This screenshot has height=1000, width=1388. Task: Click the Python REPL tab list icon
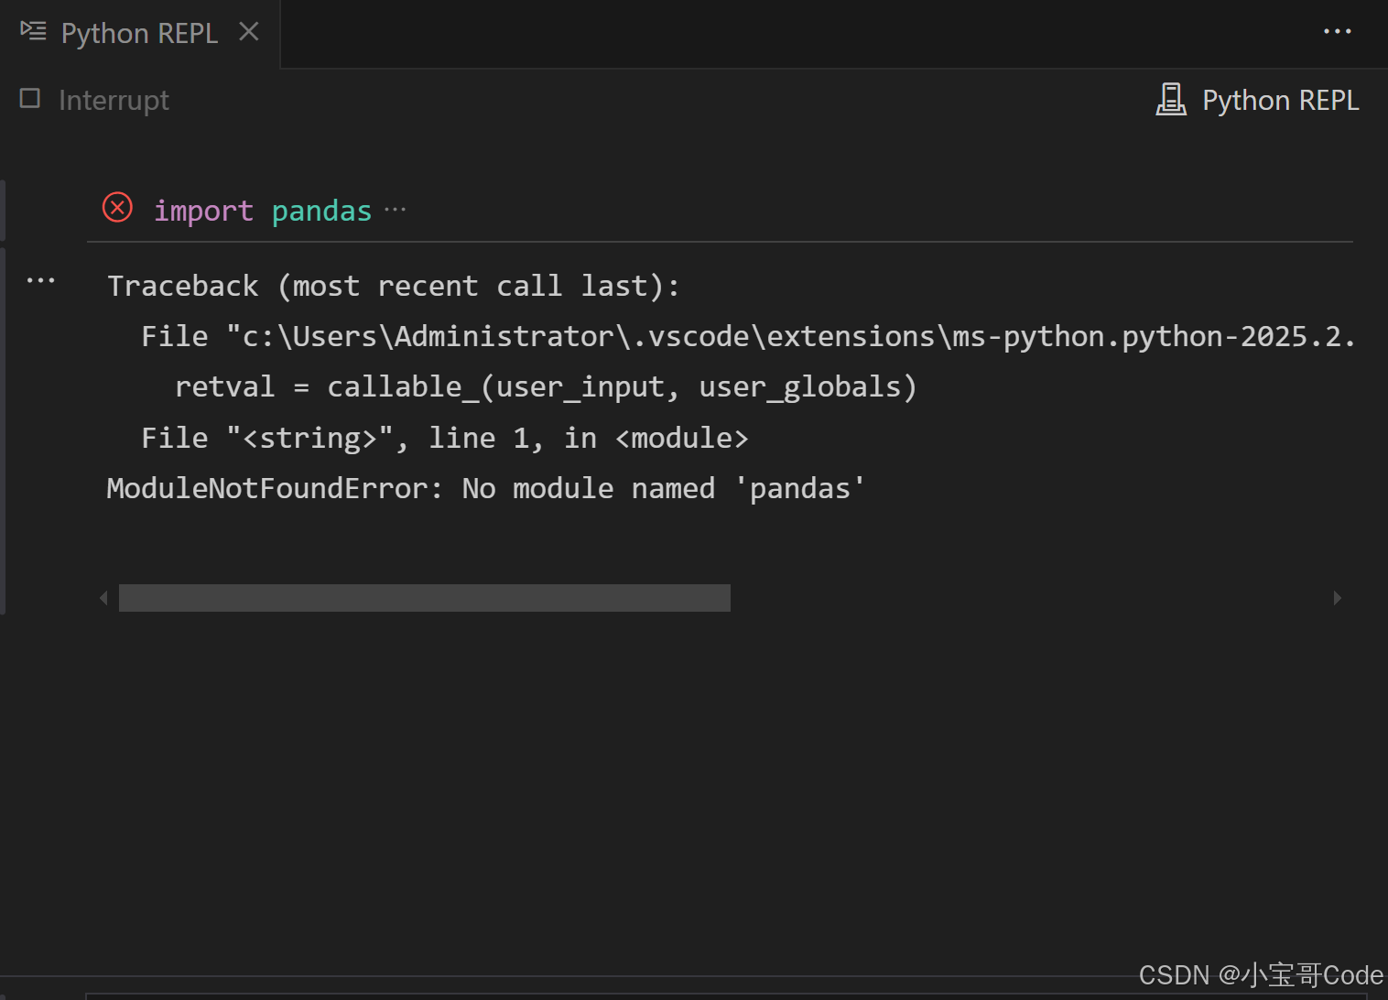coord(33,32)
